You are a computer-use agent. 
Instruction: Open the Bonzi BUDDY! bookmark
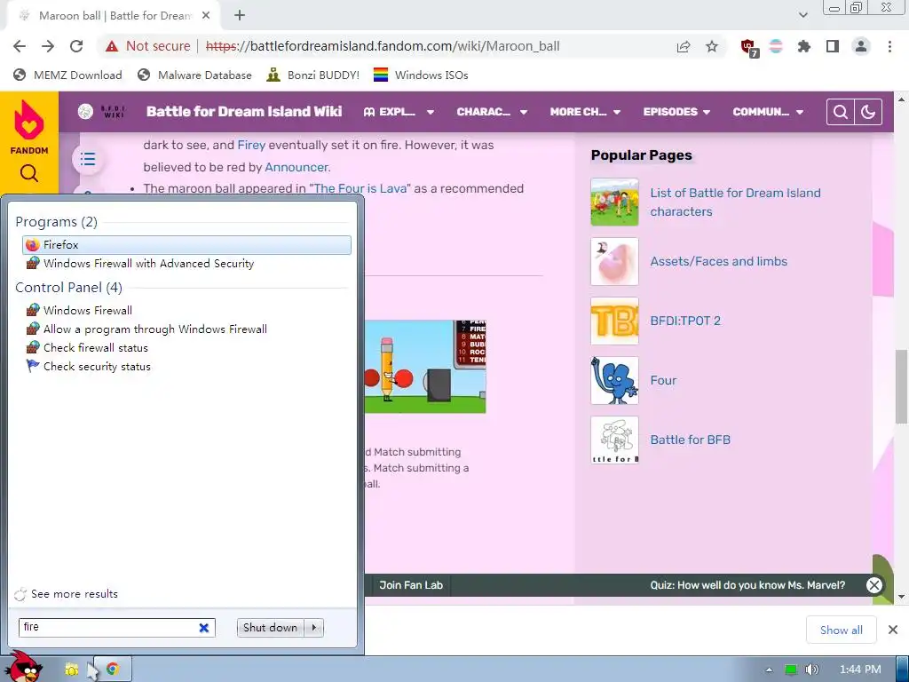[313, 75]
